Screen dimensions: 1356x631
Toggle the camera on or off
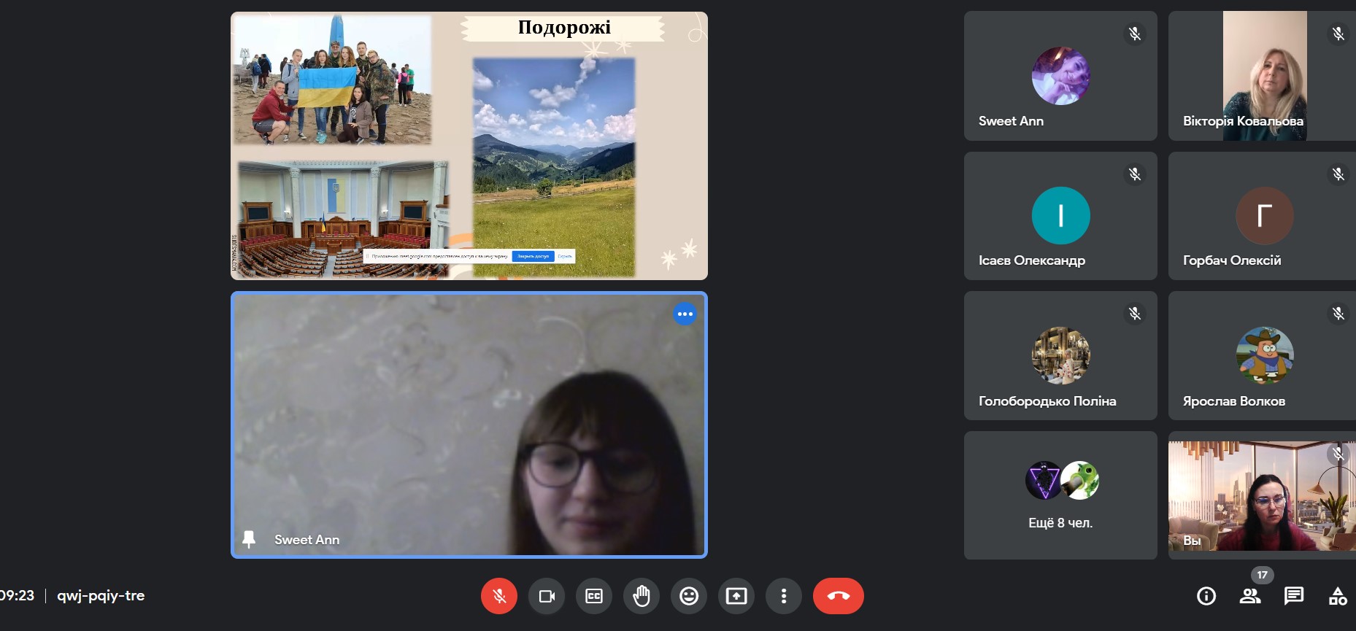click(x=547, y=596)
